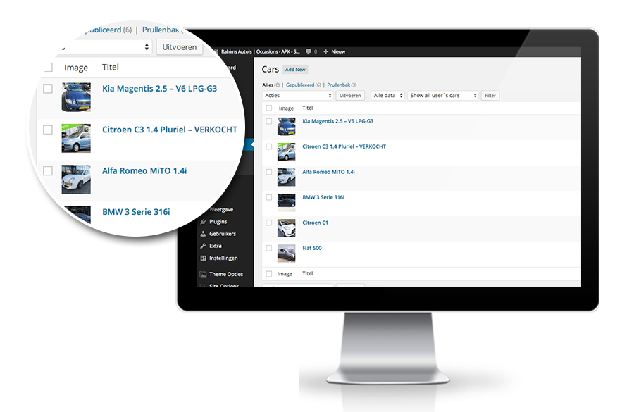Show Prullenbak filter link in monitor
Viewport: 634px width, 412px height.
pyautogui.click(x=338, y=85)
